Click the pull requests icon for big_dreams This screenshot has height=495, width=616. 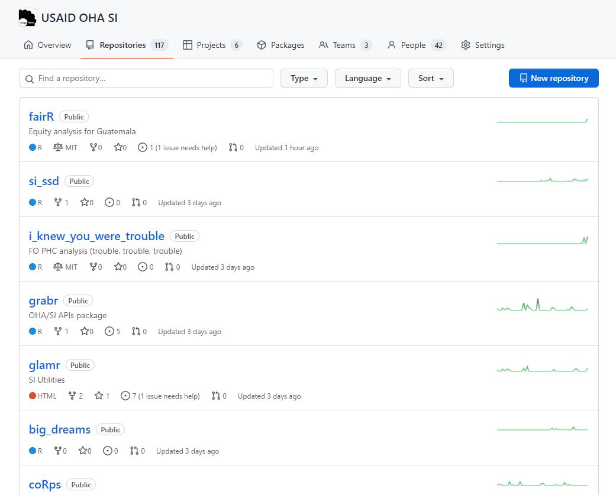134,450
